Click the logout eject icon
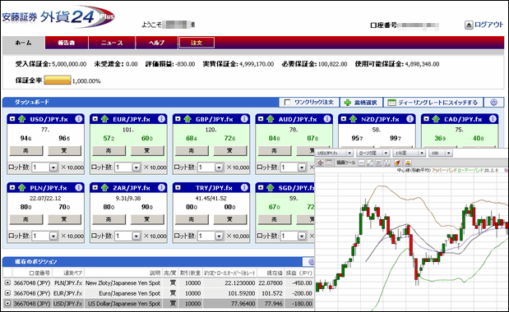Viewport: 509px width, 312px height. coord(469,25)
